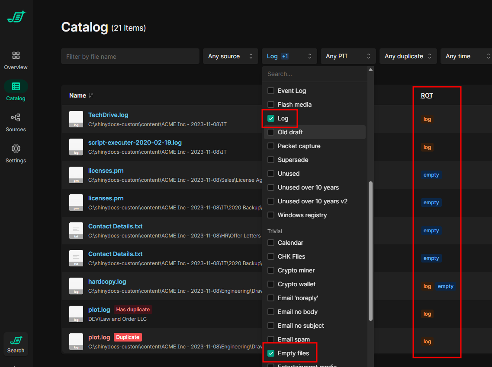Uncheck the Empty files checkbox

tap(271, 353)
